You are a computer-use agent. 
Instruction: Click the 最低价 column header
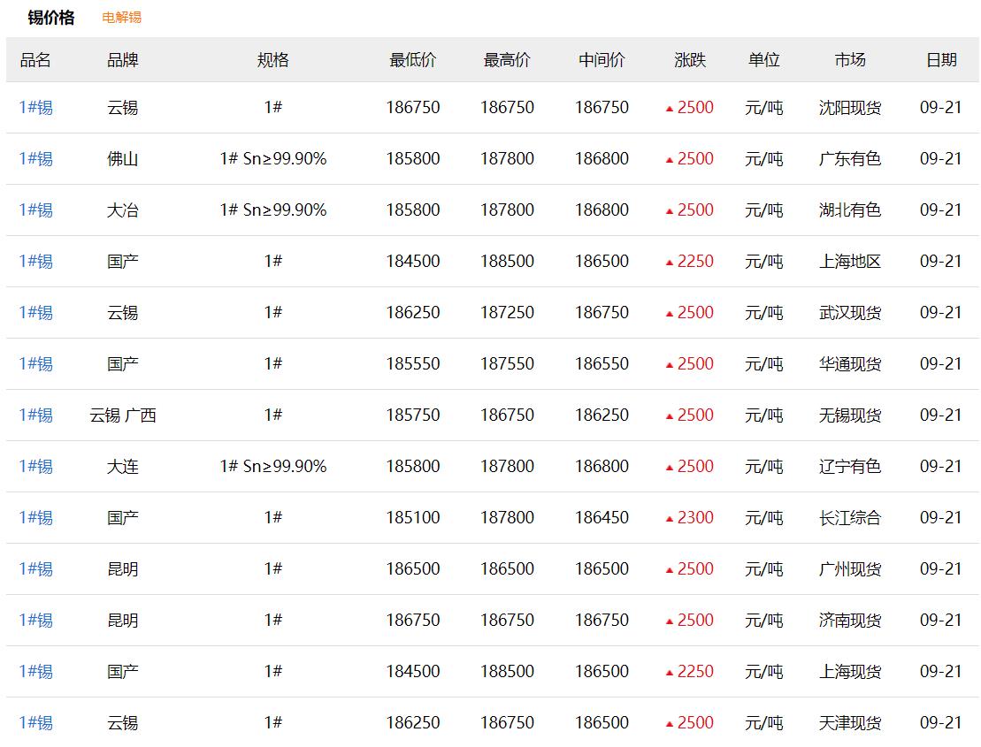pyautogui.click(x=412, y=60)
